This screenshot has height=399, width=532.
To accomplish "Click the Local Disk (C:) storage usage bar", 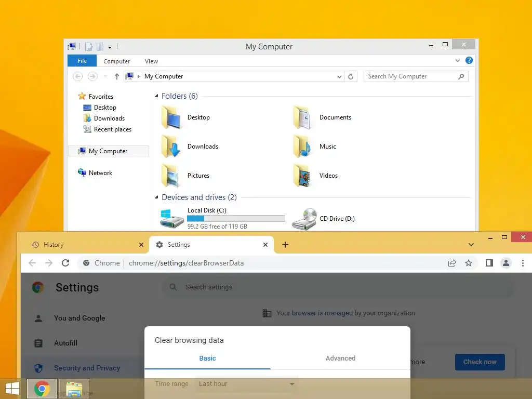I will click(236, 219).
